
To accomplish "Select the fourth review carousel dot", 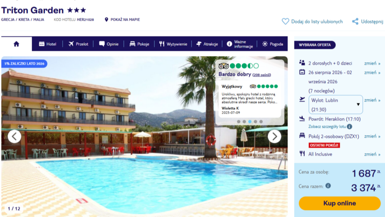I will pos(256,121).
